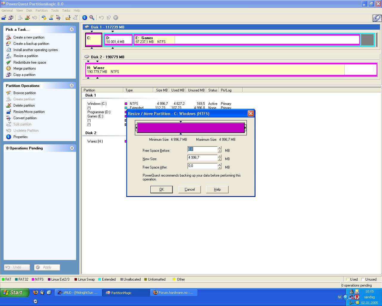Collapse the Operations Pending panel

coord(72,148)
